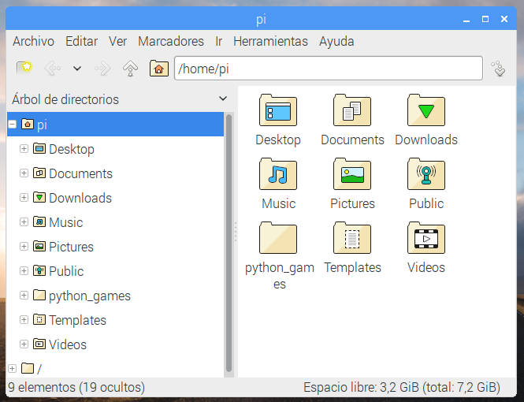Select pi home row in directory tree

tap(115, 125)
